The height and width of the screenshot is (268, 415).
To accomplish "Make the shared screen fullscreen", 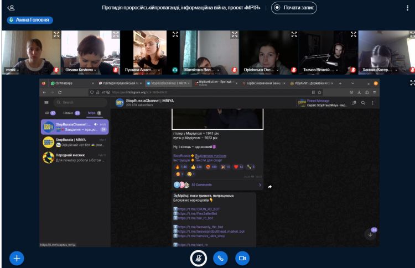I will click(x=411, y=83).
